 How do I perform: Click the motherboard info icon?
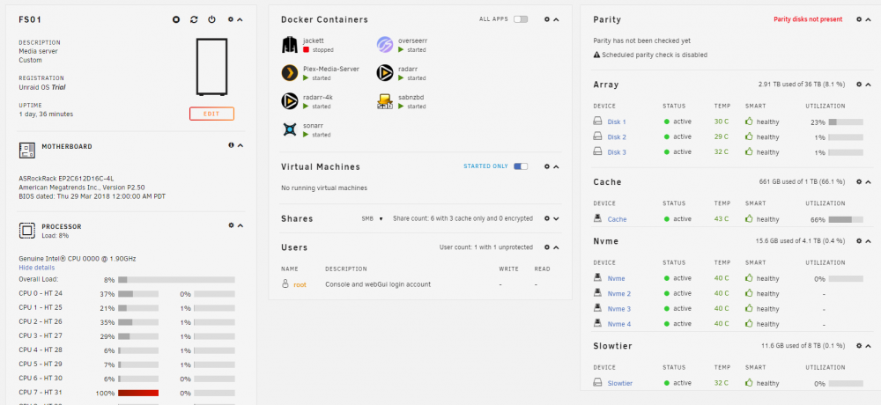(231, 145)
